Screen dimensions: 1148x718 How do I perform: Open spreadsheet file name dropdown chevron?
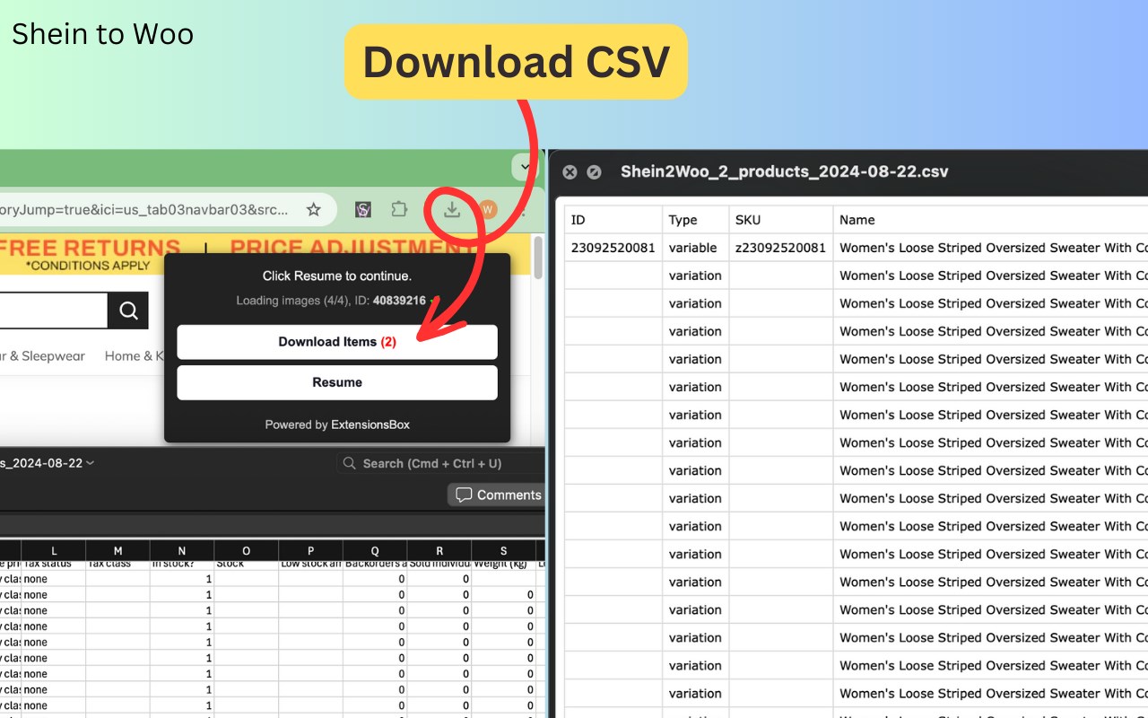90,463
